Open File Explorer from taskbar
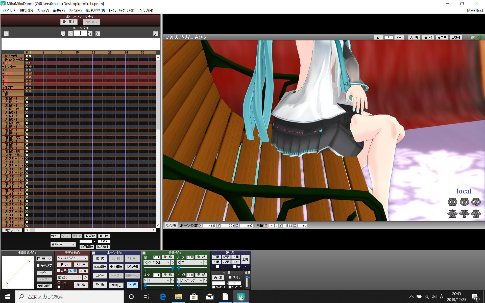This screenshot has width=485, height=303. point(178,297)
